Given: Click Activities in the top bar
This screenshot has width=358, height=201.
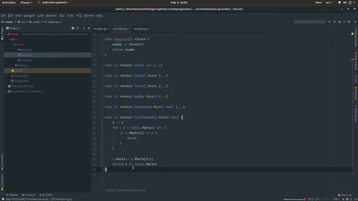Looking at the screenshot, I should click(x=9, y=2).
